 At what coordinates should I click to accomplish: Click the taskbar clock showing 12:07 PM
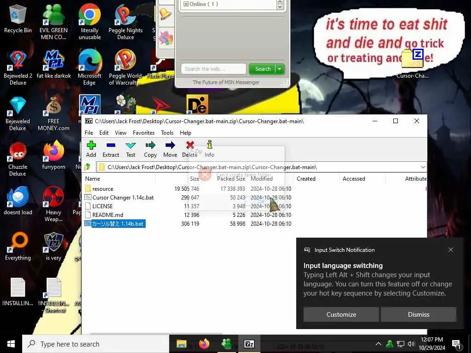tap(431, 344)
